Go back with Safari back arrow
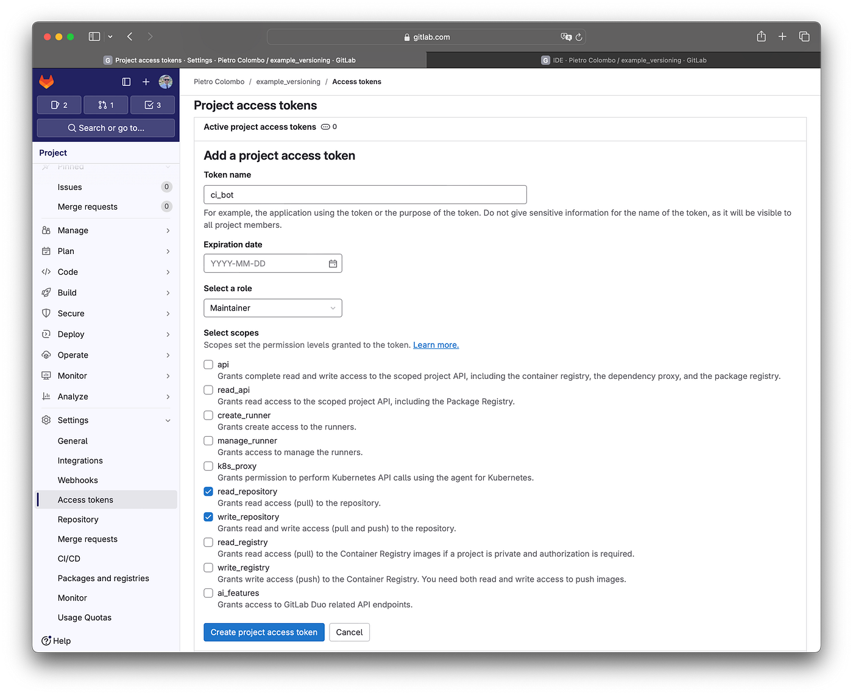 click(130, 37)
